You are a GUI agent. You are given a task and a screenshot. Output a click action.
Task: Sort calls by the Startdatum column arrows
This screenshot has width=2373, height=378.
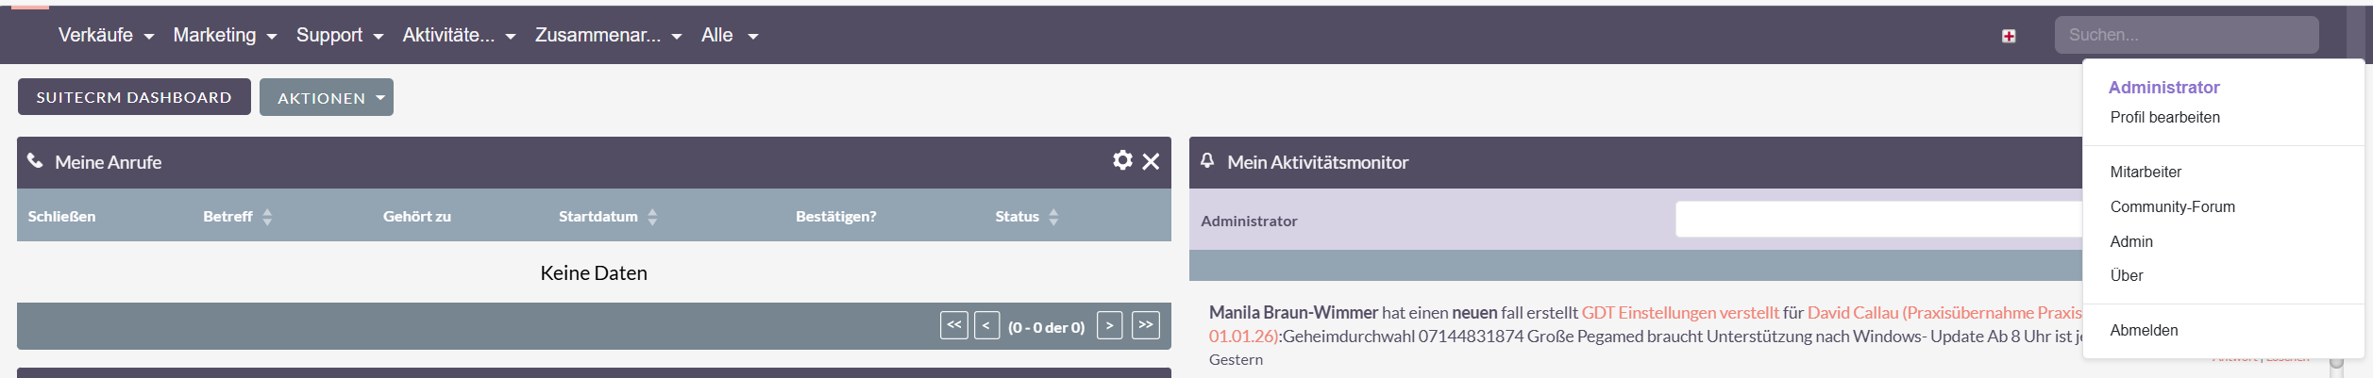(x=652, y=217)
